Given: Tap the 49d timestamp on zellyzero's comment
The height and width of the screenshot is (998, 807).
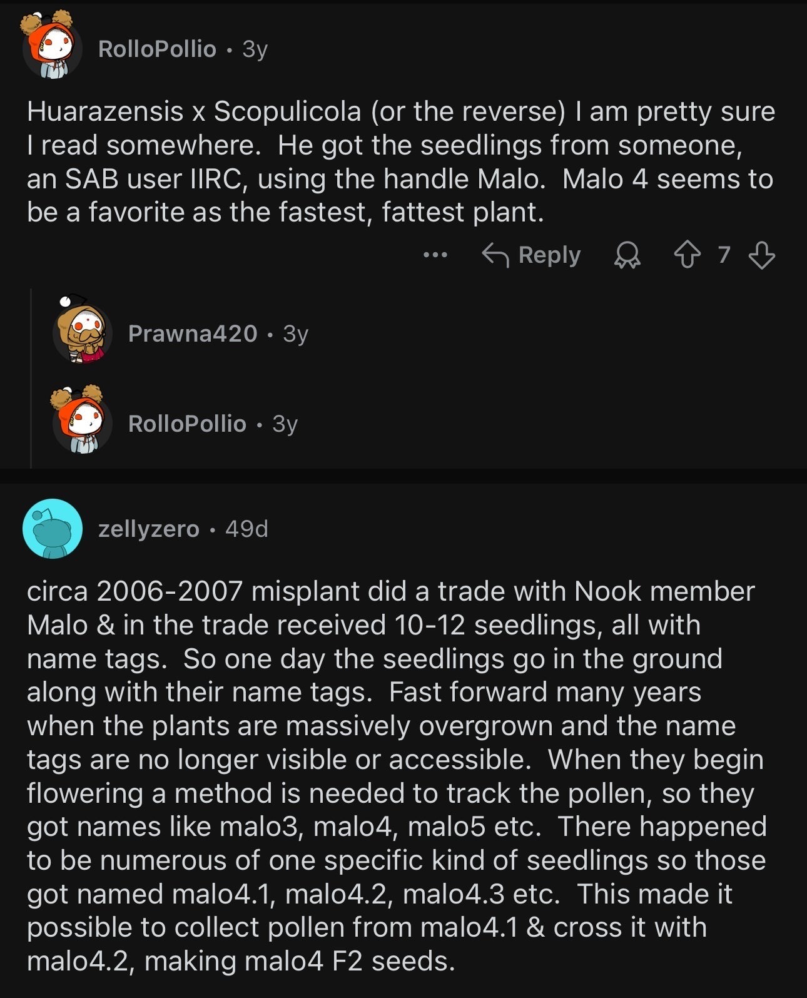Looking at the screenshot, I should [x=246, y=529].
